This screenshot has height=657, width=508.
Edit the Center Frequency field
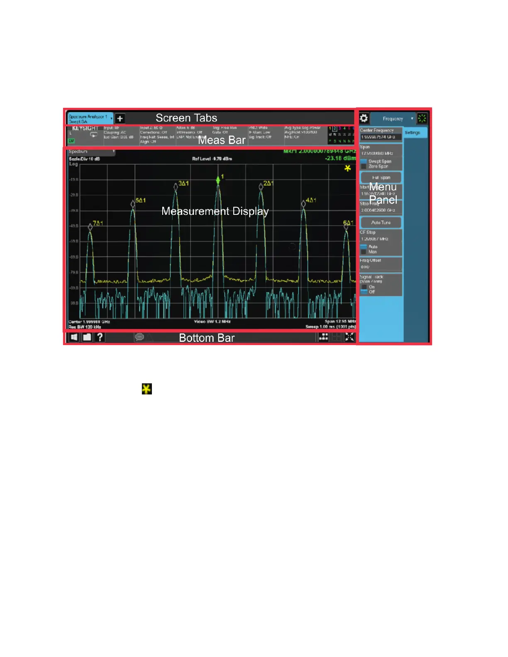coord(381,137)
